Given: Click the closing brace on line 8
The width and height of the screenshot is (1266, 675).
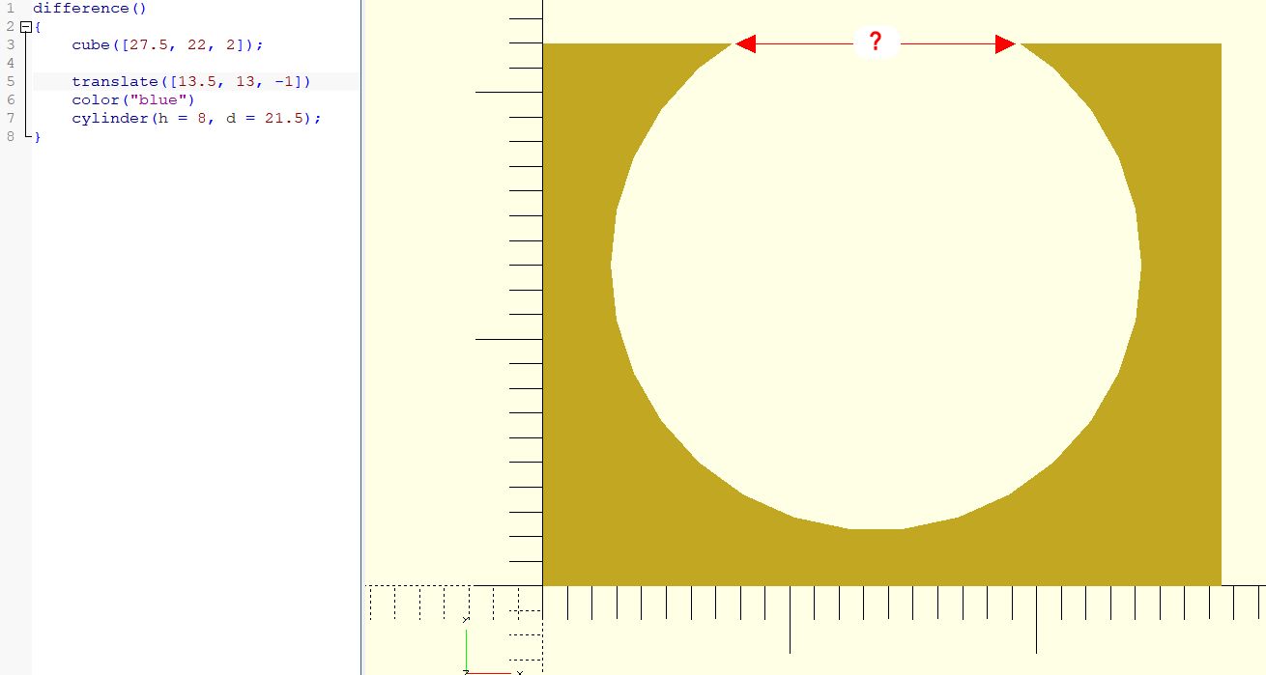Looking at the screenshot, I should tap(38, 137).
